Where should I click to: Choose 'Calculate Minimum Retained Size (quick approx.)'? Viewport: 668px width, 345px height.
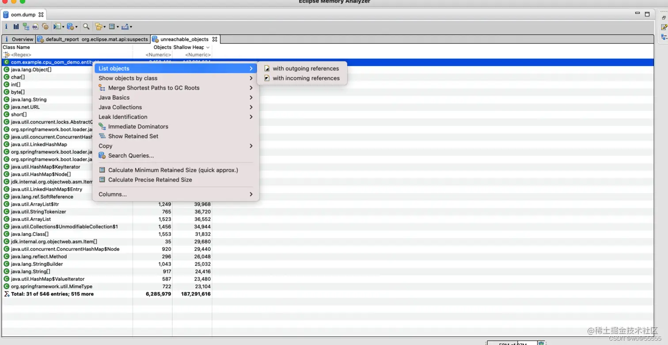[176, 170]
